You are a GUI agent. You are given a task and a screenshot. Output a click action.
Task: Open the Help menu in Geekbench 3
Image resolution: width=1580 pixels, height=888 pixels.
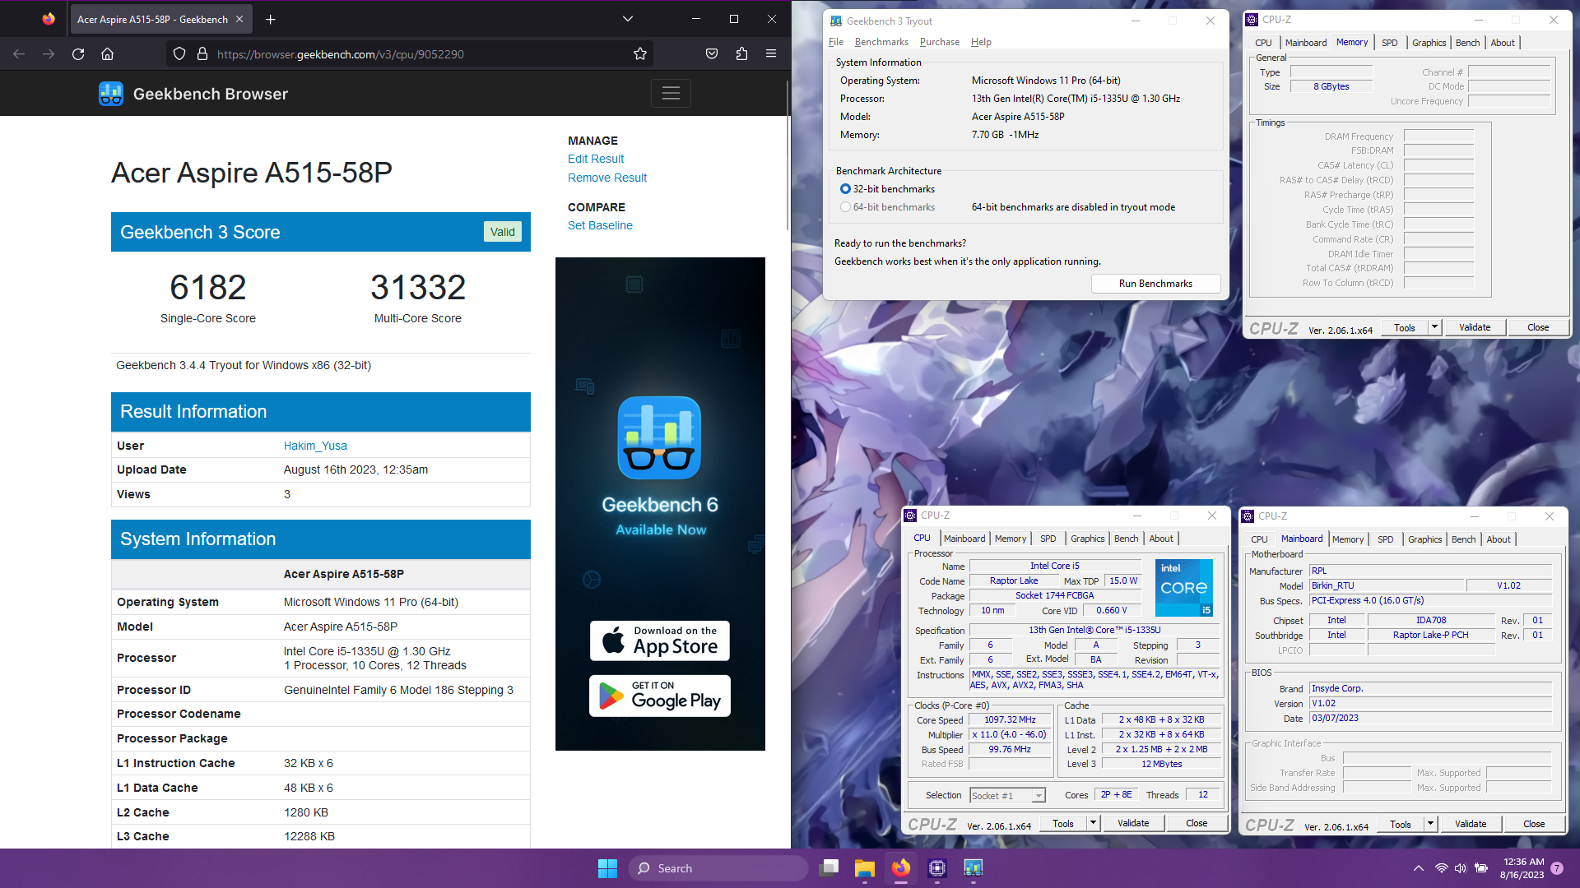click(981, 42)
